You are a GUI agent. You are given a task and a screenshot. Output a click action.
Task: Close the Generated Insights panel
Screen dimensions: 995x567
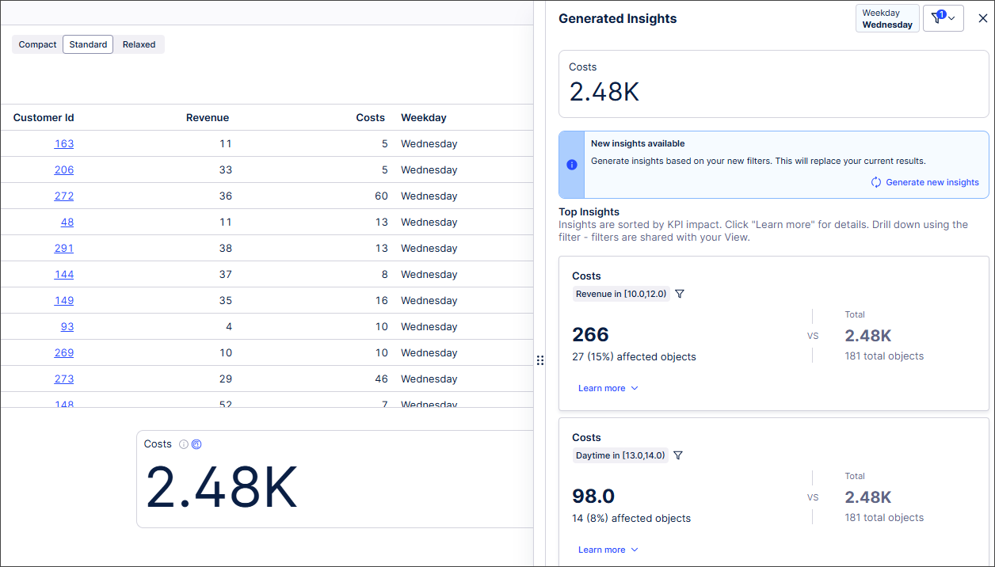pos(982,18)
